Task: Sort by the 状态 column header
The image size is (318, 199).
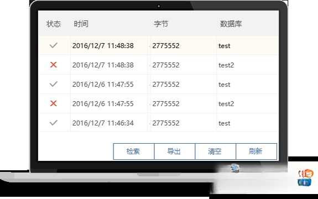Action: (x=54, y=24)
